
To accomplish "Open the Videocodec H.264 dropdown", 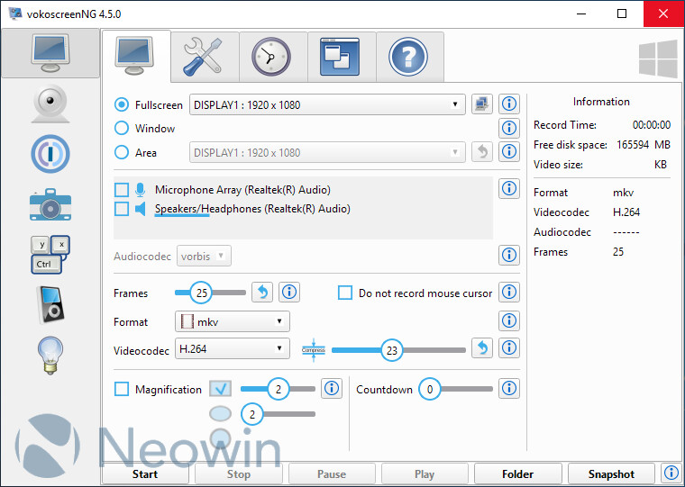I will click(x=232, y=348).
